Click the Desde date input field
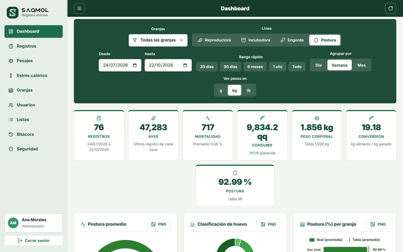Screen dimensions: 403x252 (x=120, y=65)
